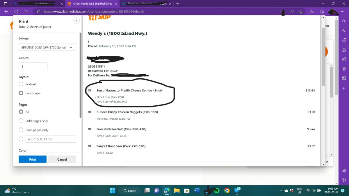Screen dimensions: 349x196
Task: Open Spotify from the taskbar
Action: tap(217, 191)
